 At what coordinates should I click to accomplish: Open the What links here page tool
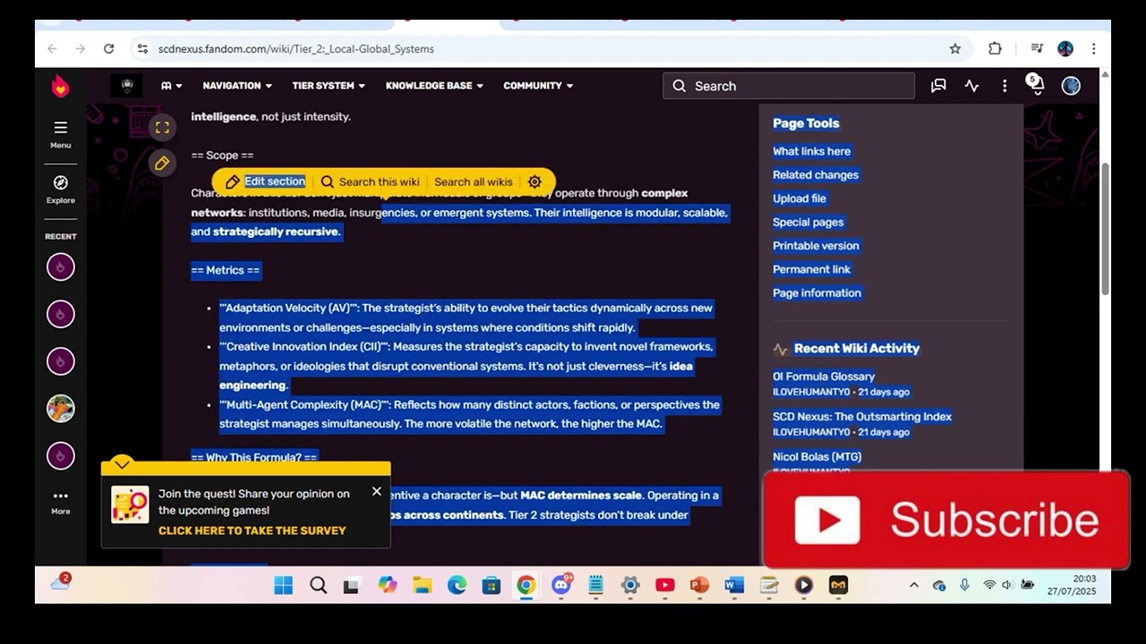pyautogui.click(x=812, y=151)
